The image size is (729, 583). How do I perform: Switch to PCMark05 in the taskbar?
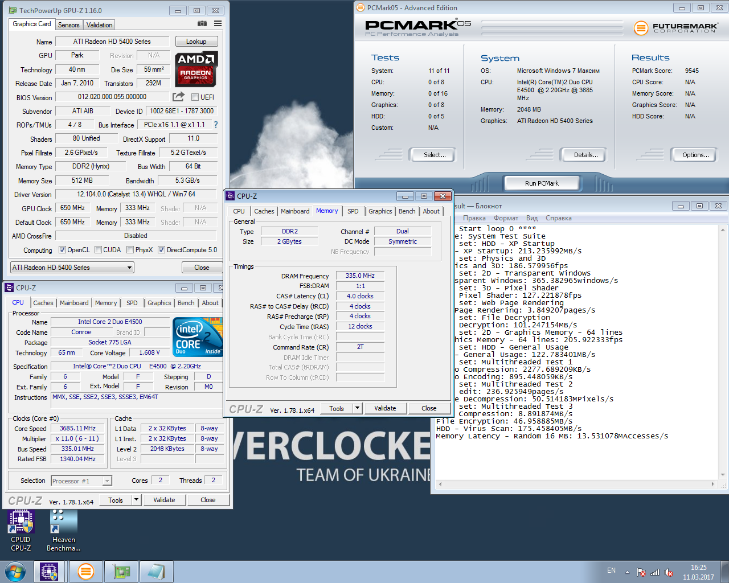click(86, 572)
